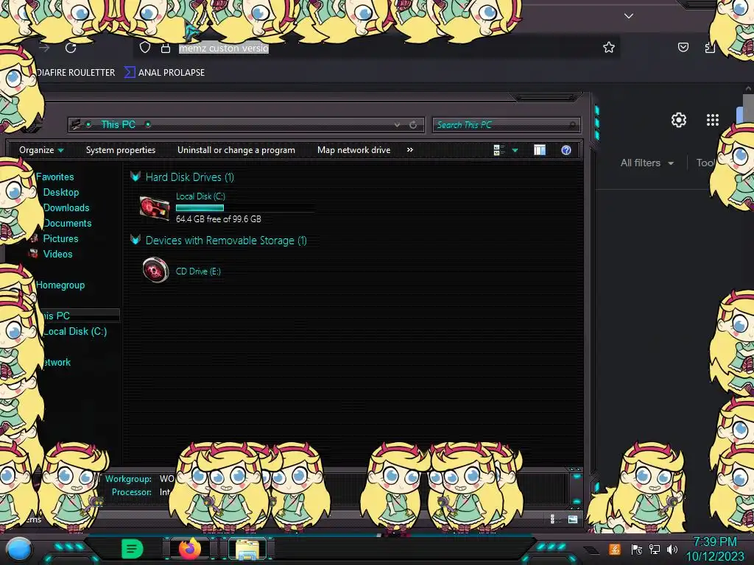Image resolution: width=754 pixels, height=565 pixels.
Task: Click Map network drive
Action: [x=354, y=150]
